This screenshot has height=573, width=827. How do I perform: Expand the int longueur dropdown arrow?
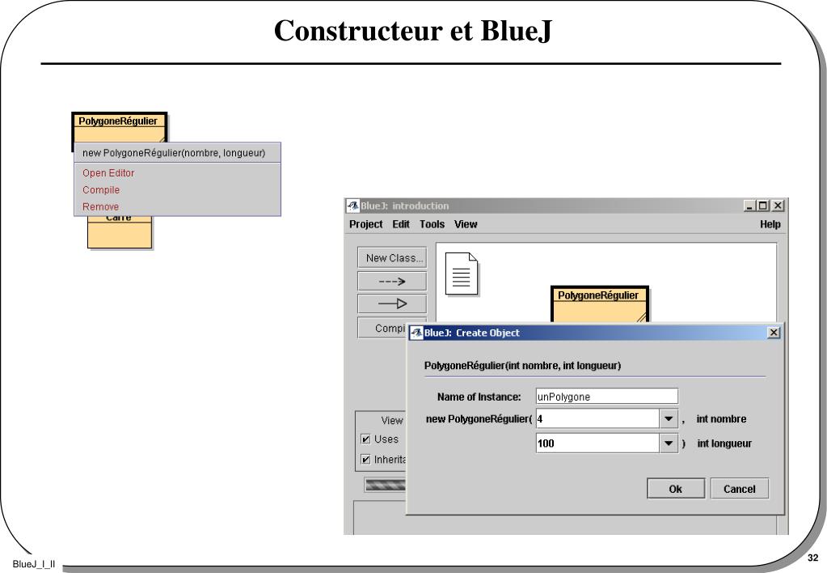[x=669, y=443]
